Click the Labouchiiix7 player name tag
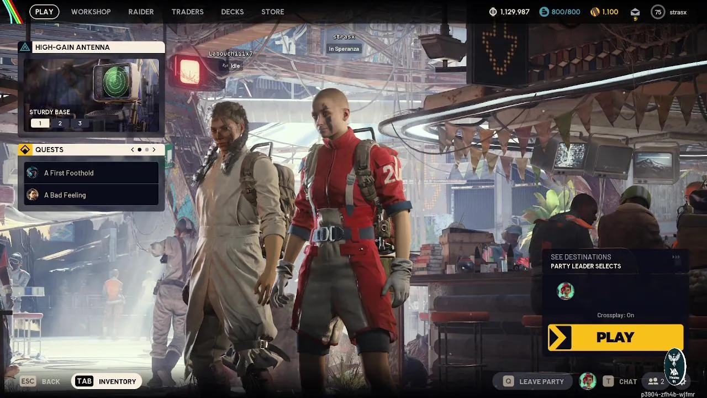 pyautogui.click(x=230, y=54)
